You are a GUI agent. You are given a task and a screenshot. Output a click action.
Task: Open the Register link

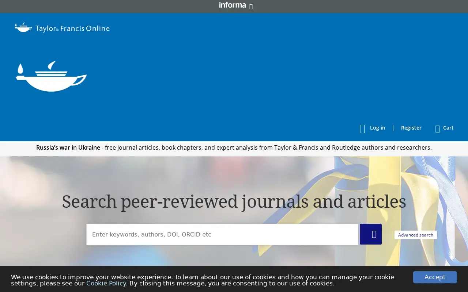tap(411, 128)
